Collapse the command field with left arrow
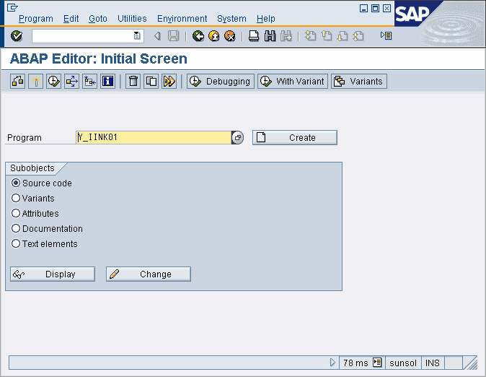 click(157, 36)
